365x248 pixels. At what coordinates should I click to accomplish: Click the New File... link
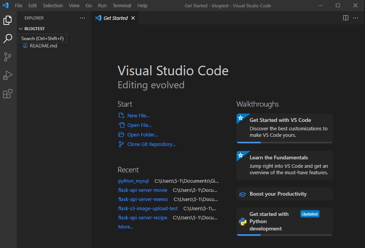138,115
